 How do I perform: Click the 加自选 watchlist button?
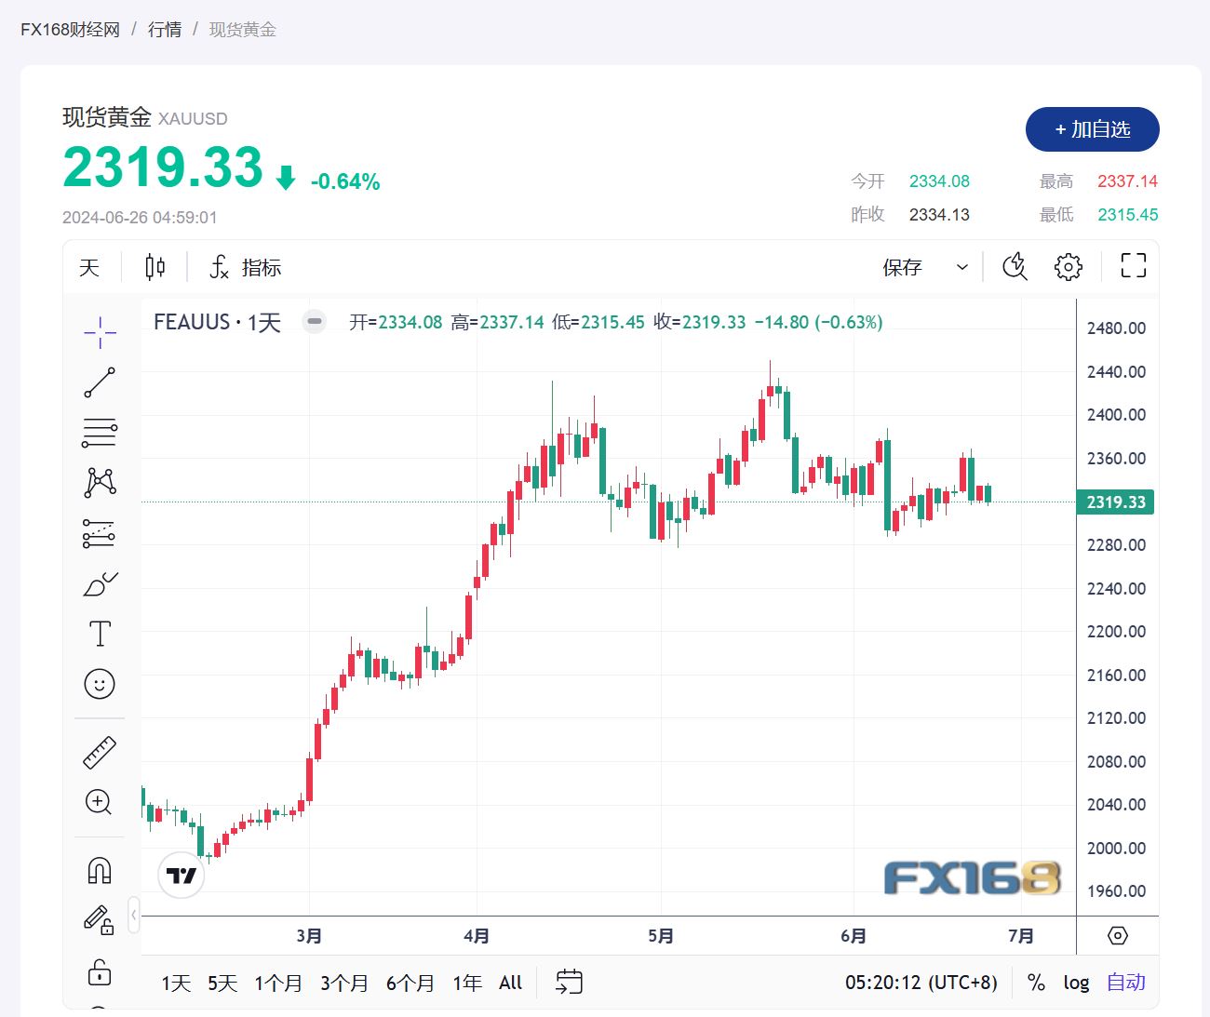point(1092,129)
